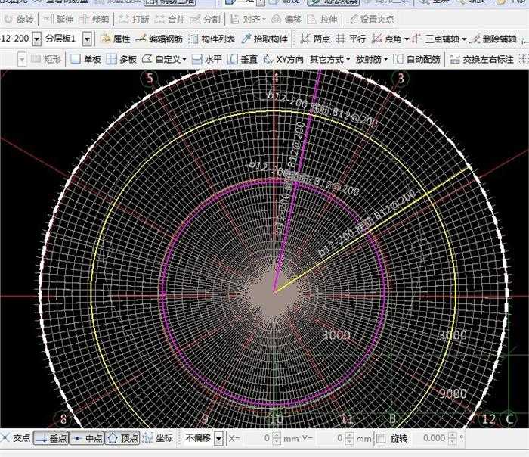Image resolution: width=529 pixels, height=457 pixels.
Task: Select the 打断 (break) tool
Action: 134,20
